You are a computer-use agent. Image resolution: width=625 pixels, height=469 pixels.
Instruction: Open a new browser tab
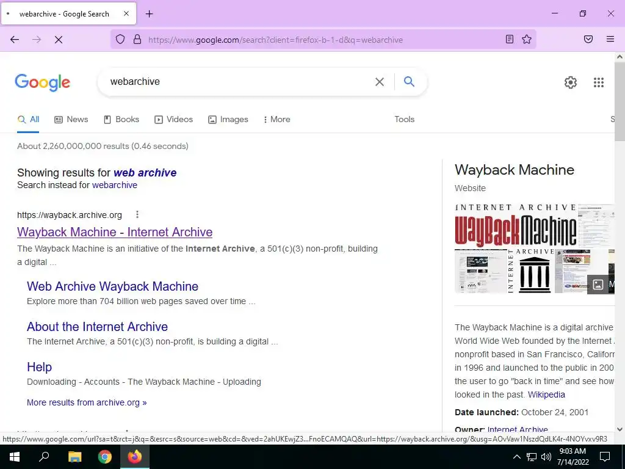click(149, 14)
